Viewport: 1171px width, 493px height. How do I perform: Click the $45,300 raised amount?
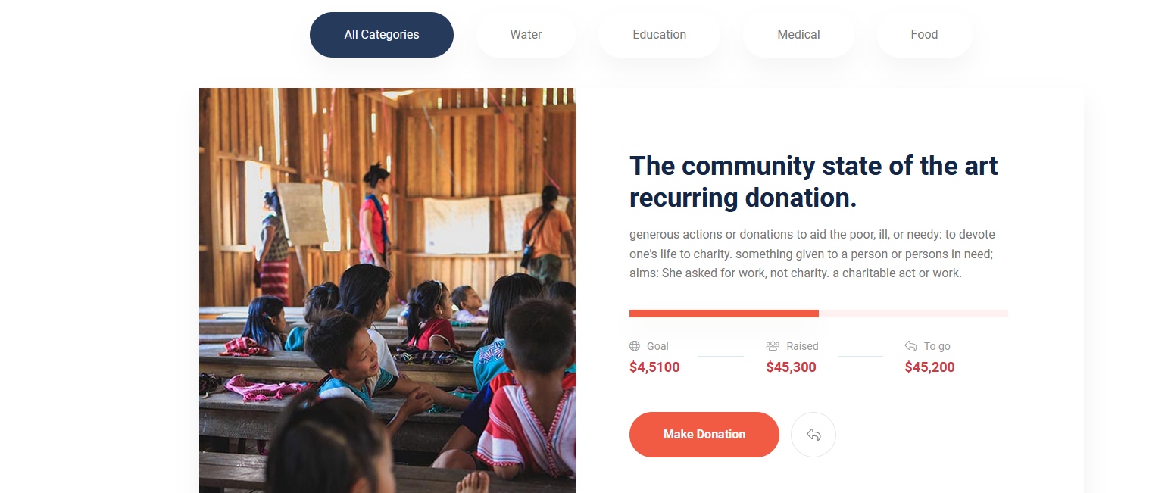point(791,367)
